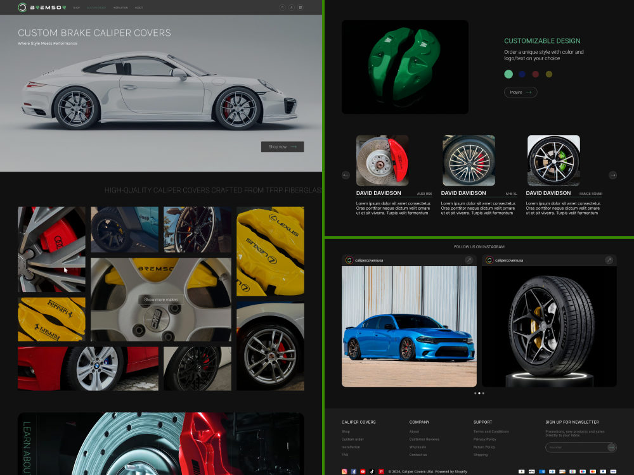
Task: Open the Jeep wheel gallery image
Action: 124,229
